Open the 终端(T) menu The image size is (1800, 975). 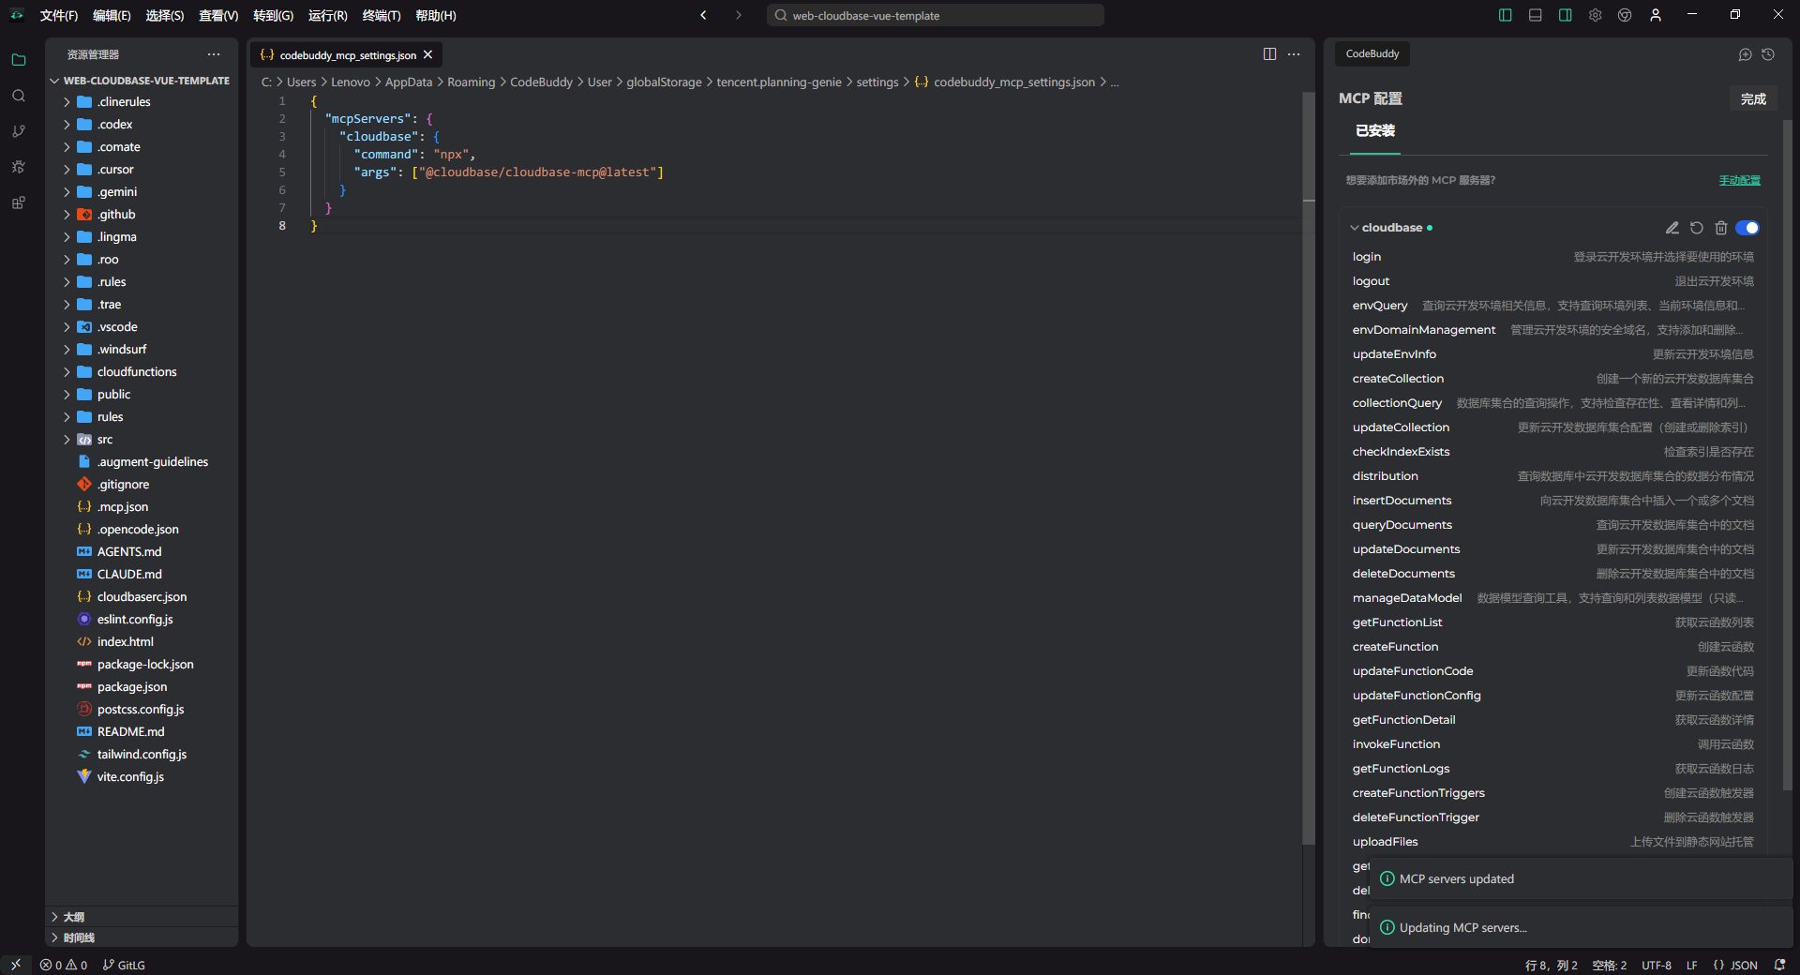coord(382,15)
